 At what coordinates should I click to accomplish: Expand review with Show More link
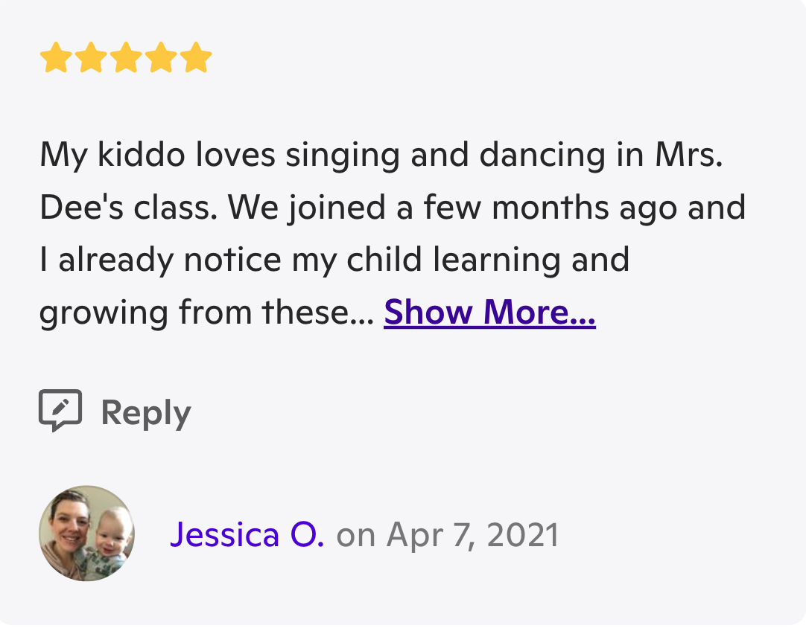(x=489, y=313)
